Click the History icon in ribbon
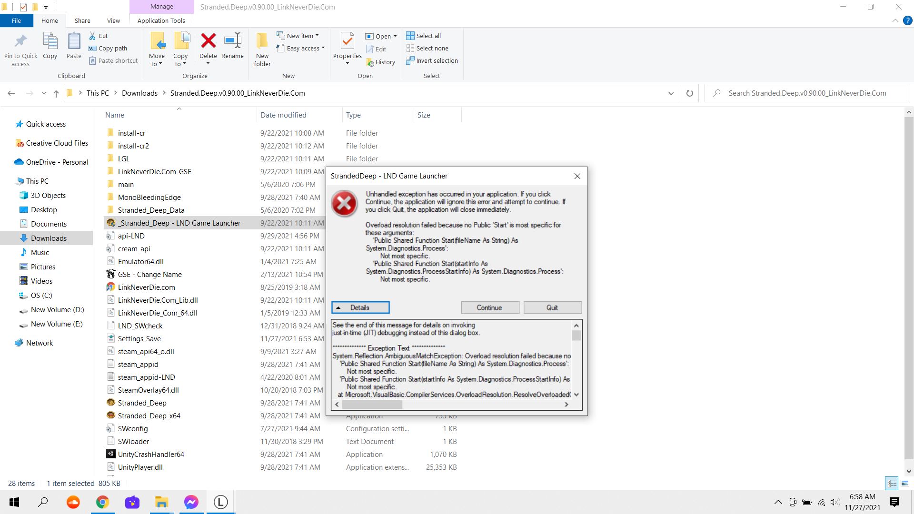The height and width of the screenshot is (514, 914). (x=370, y=62)
